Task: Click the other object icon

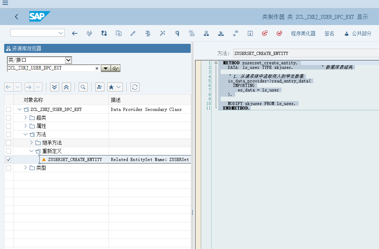Action: (x=118, y=33)
